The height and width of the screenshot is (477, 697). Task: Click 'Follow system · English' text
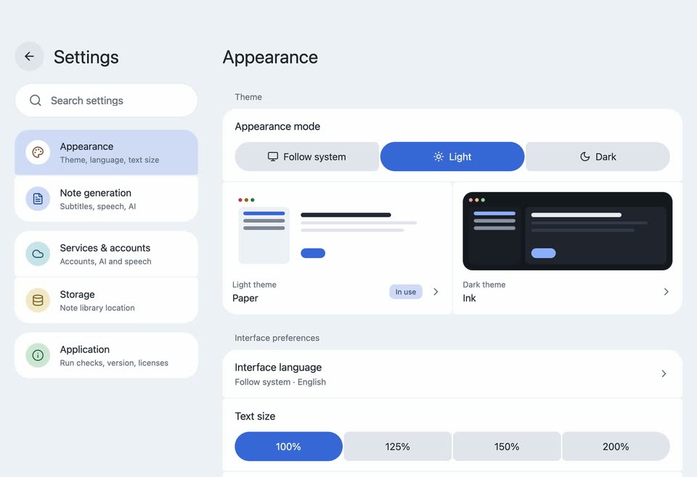[280, 382]
